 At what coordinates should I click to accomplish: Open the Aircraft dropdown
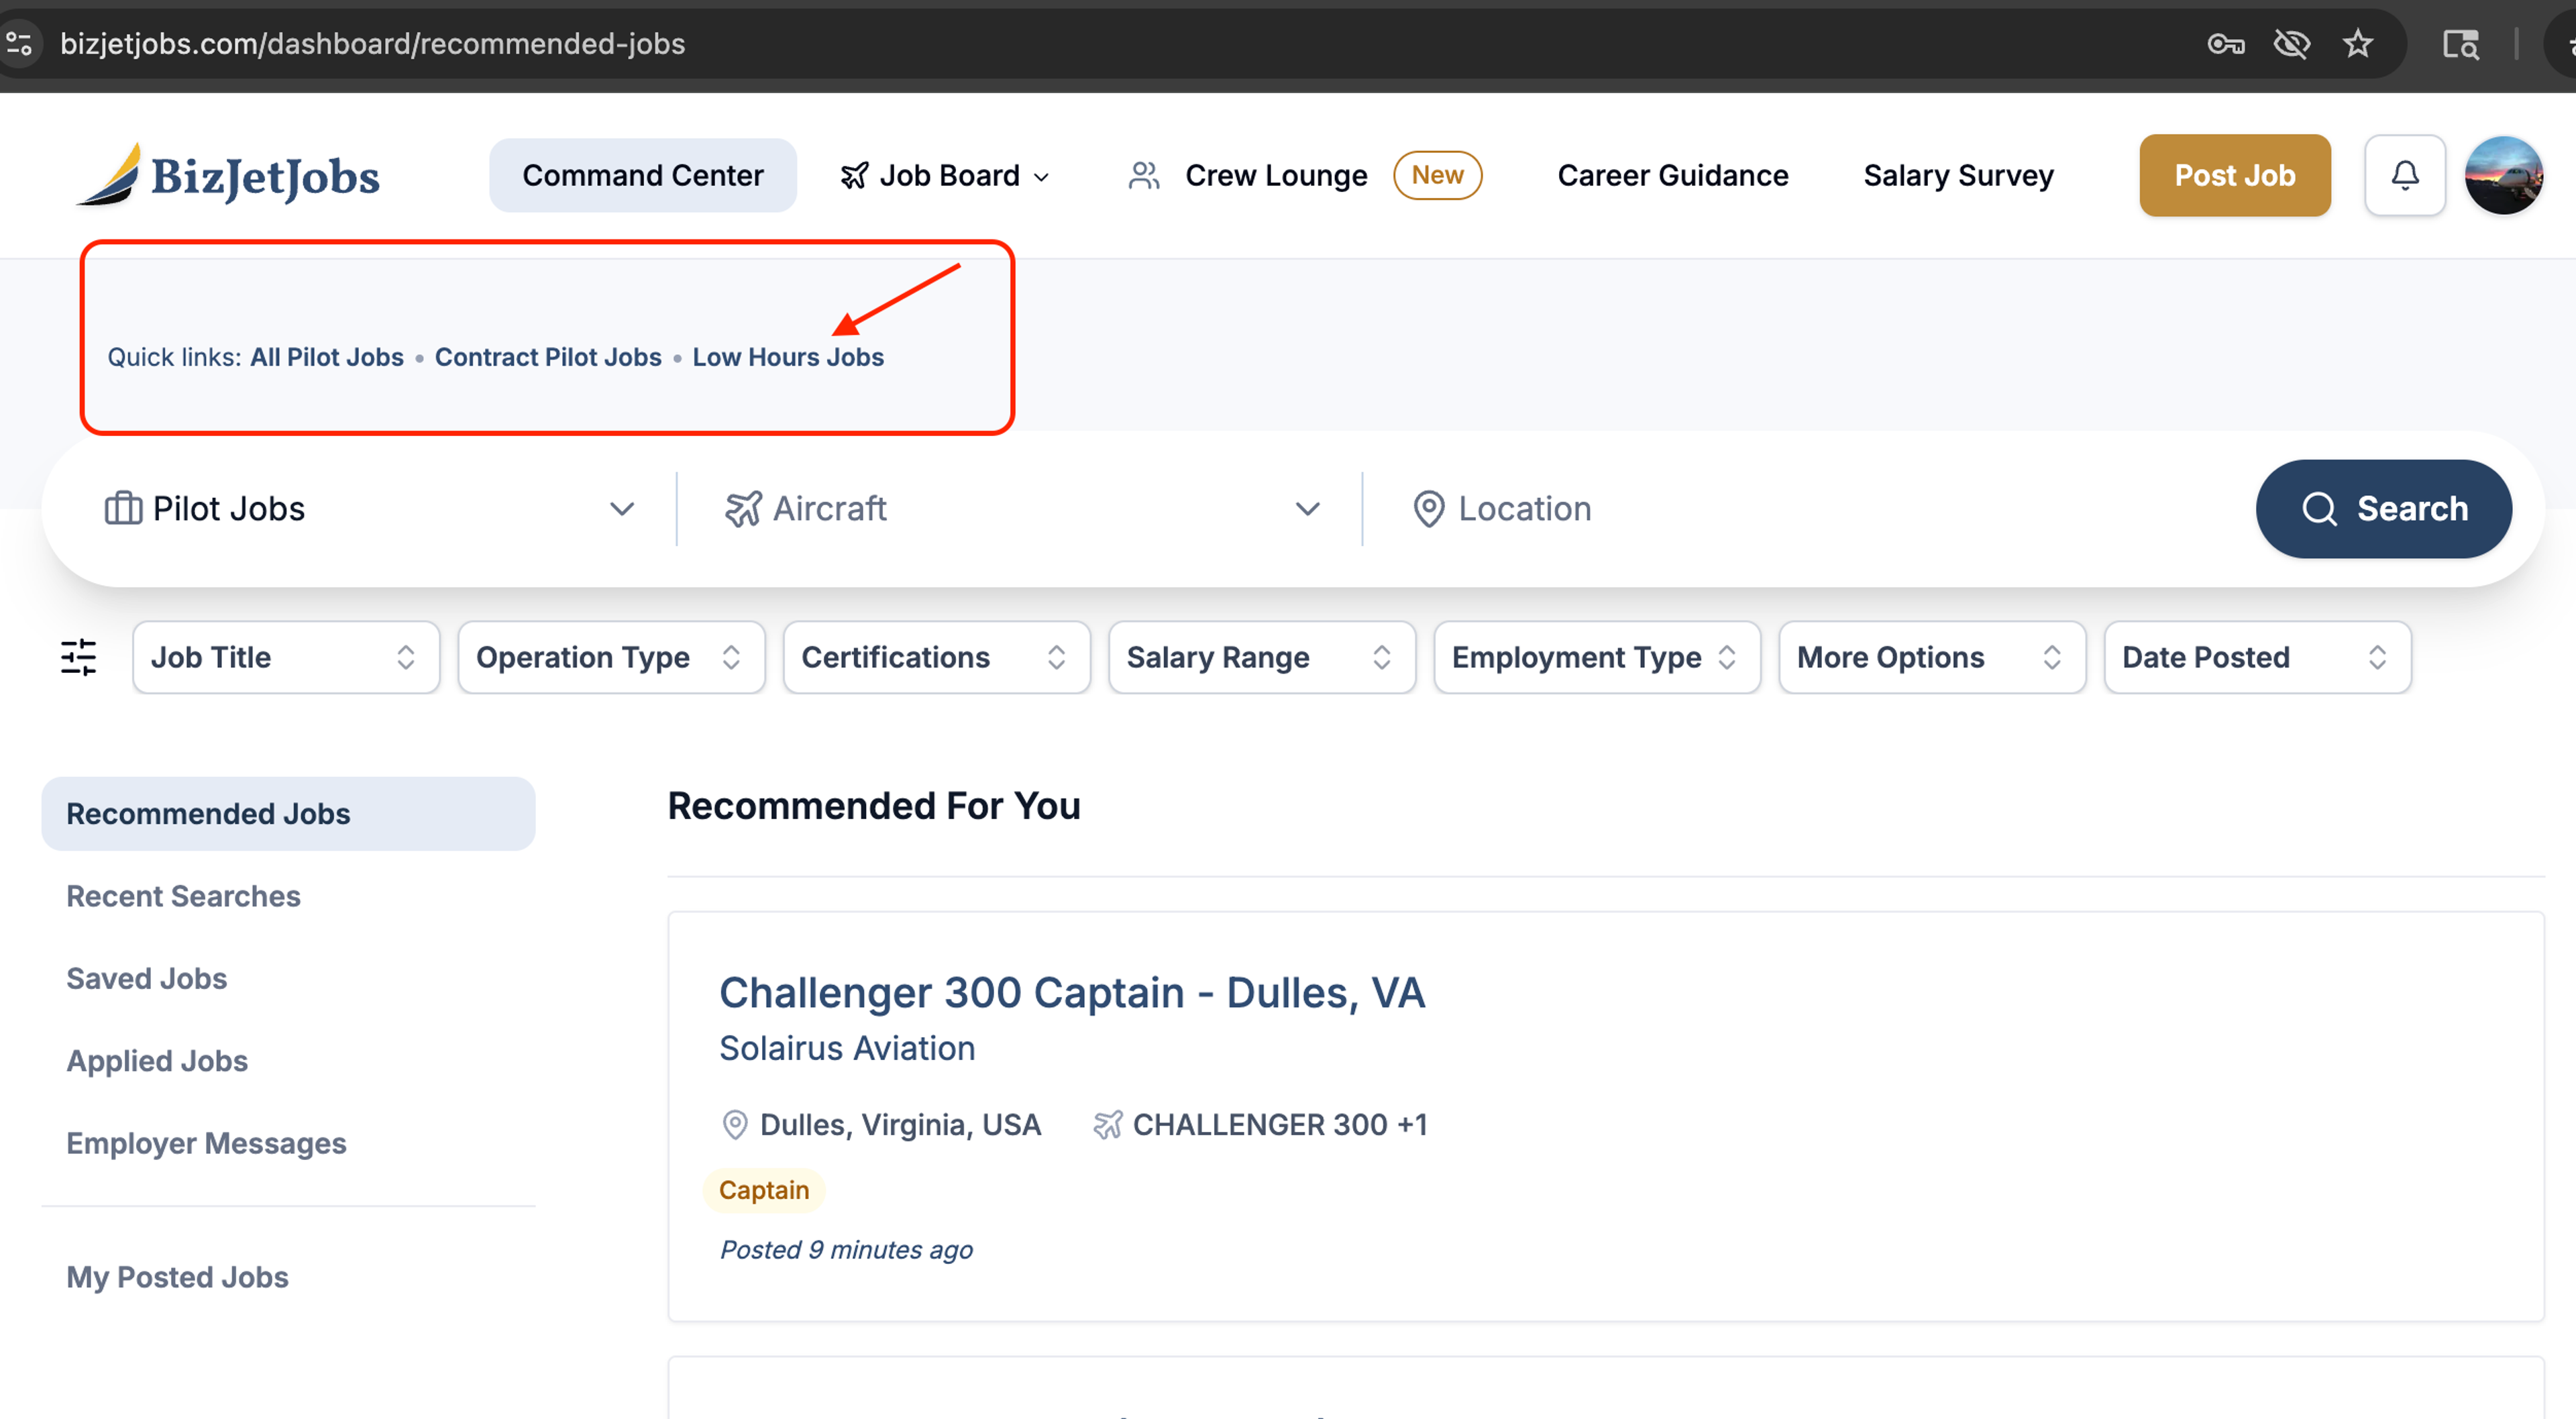click(x=1020, y=509)
